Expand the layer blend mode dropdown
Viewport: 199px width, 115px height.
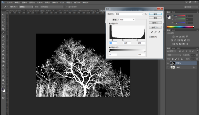click(174, 55)
